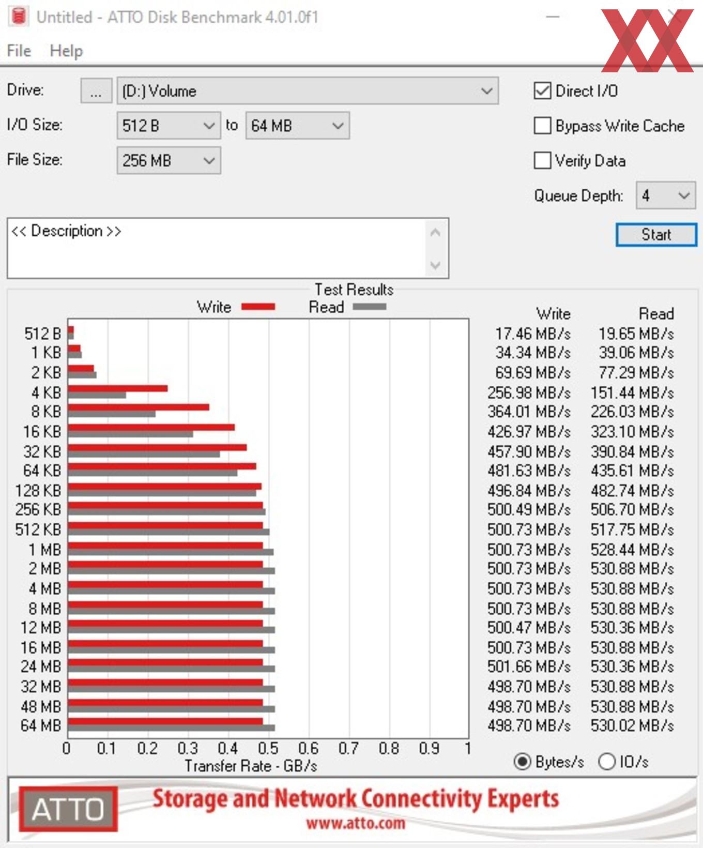
Task: Enable the Verify Data checkbox
Action: click(542, 160)
